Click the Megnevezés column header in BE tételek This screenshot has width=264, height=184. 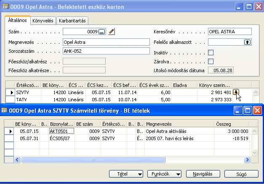point(179,124)
